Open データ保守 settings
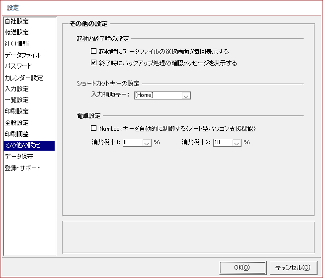Screen dimensions: 323x278 click(19, 157)
